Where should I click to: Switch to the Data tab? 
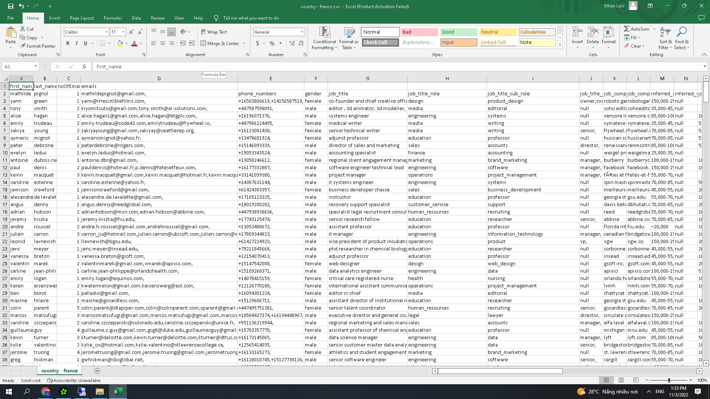pos(136,18)
